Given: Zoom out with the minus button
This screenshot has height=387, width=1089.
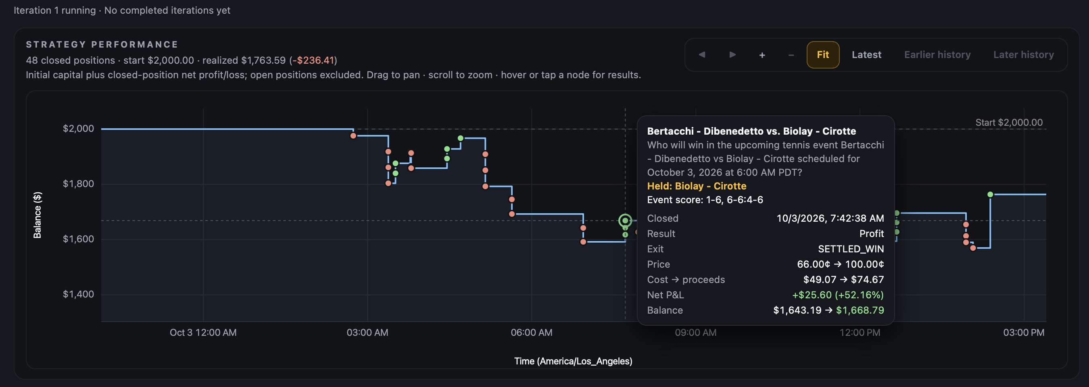Looking at the screenshot, I should click(x=791, y=55).
